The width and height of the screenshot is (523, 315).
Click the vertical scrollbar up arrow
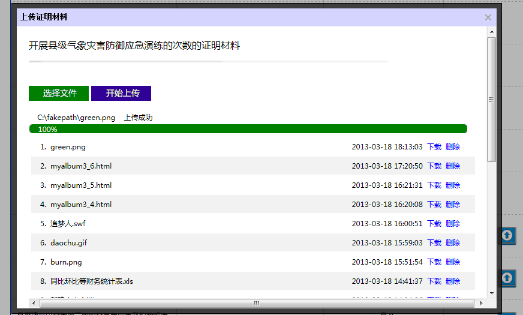492,32
